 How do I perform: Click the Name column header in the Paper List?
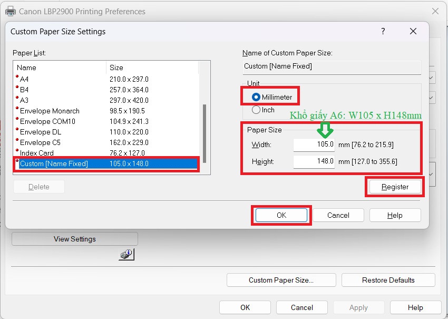[x=60, y=67]
